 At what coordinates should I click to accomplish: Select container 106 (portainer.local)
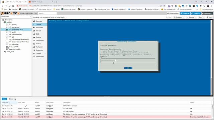tap(15, 35)
